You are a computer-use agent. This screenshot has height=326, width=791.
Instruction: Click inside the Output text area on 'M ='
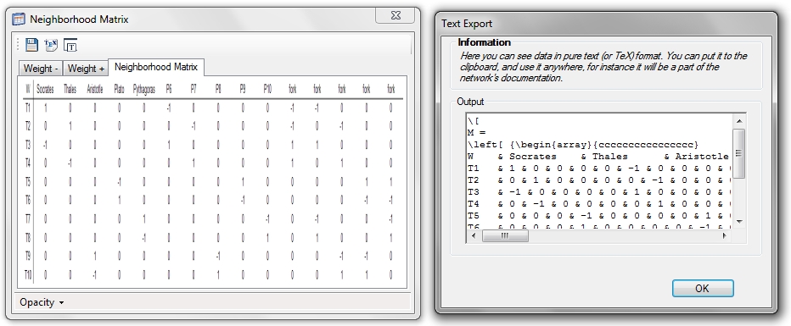tap(476, 133)
